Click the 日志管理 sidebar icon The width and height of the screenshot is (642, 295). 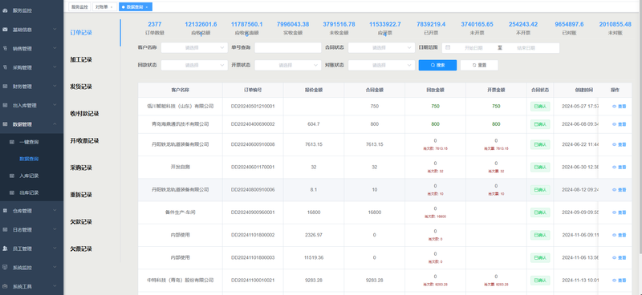tap(5, 229)
